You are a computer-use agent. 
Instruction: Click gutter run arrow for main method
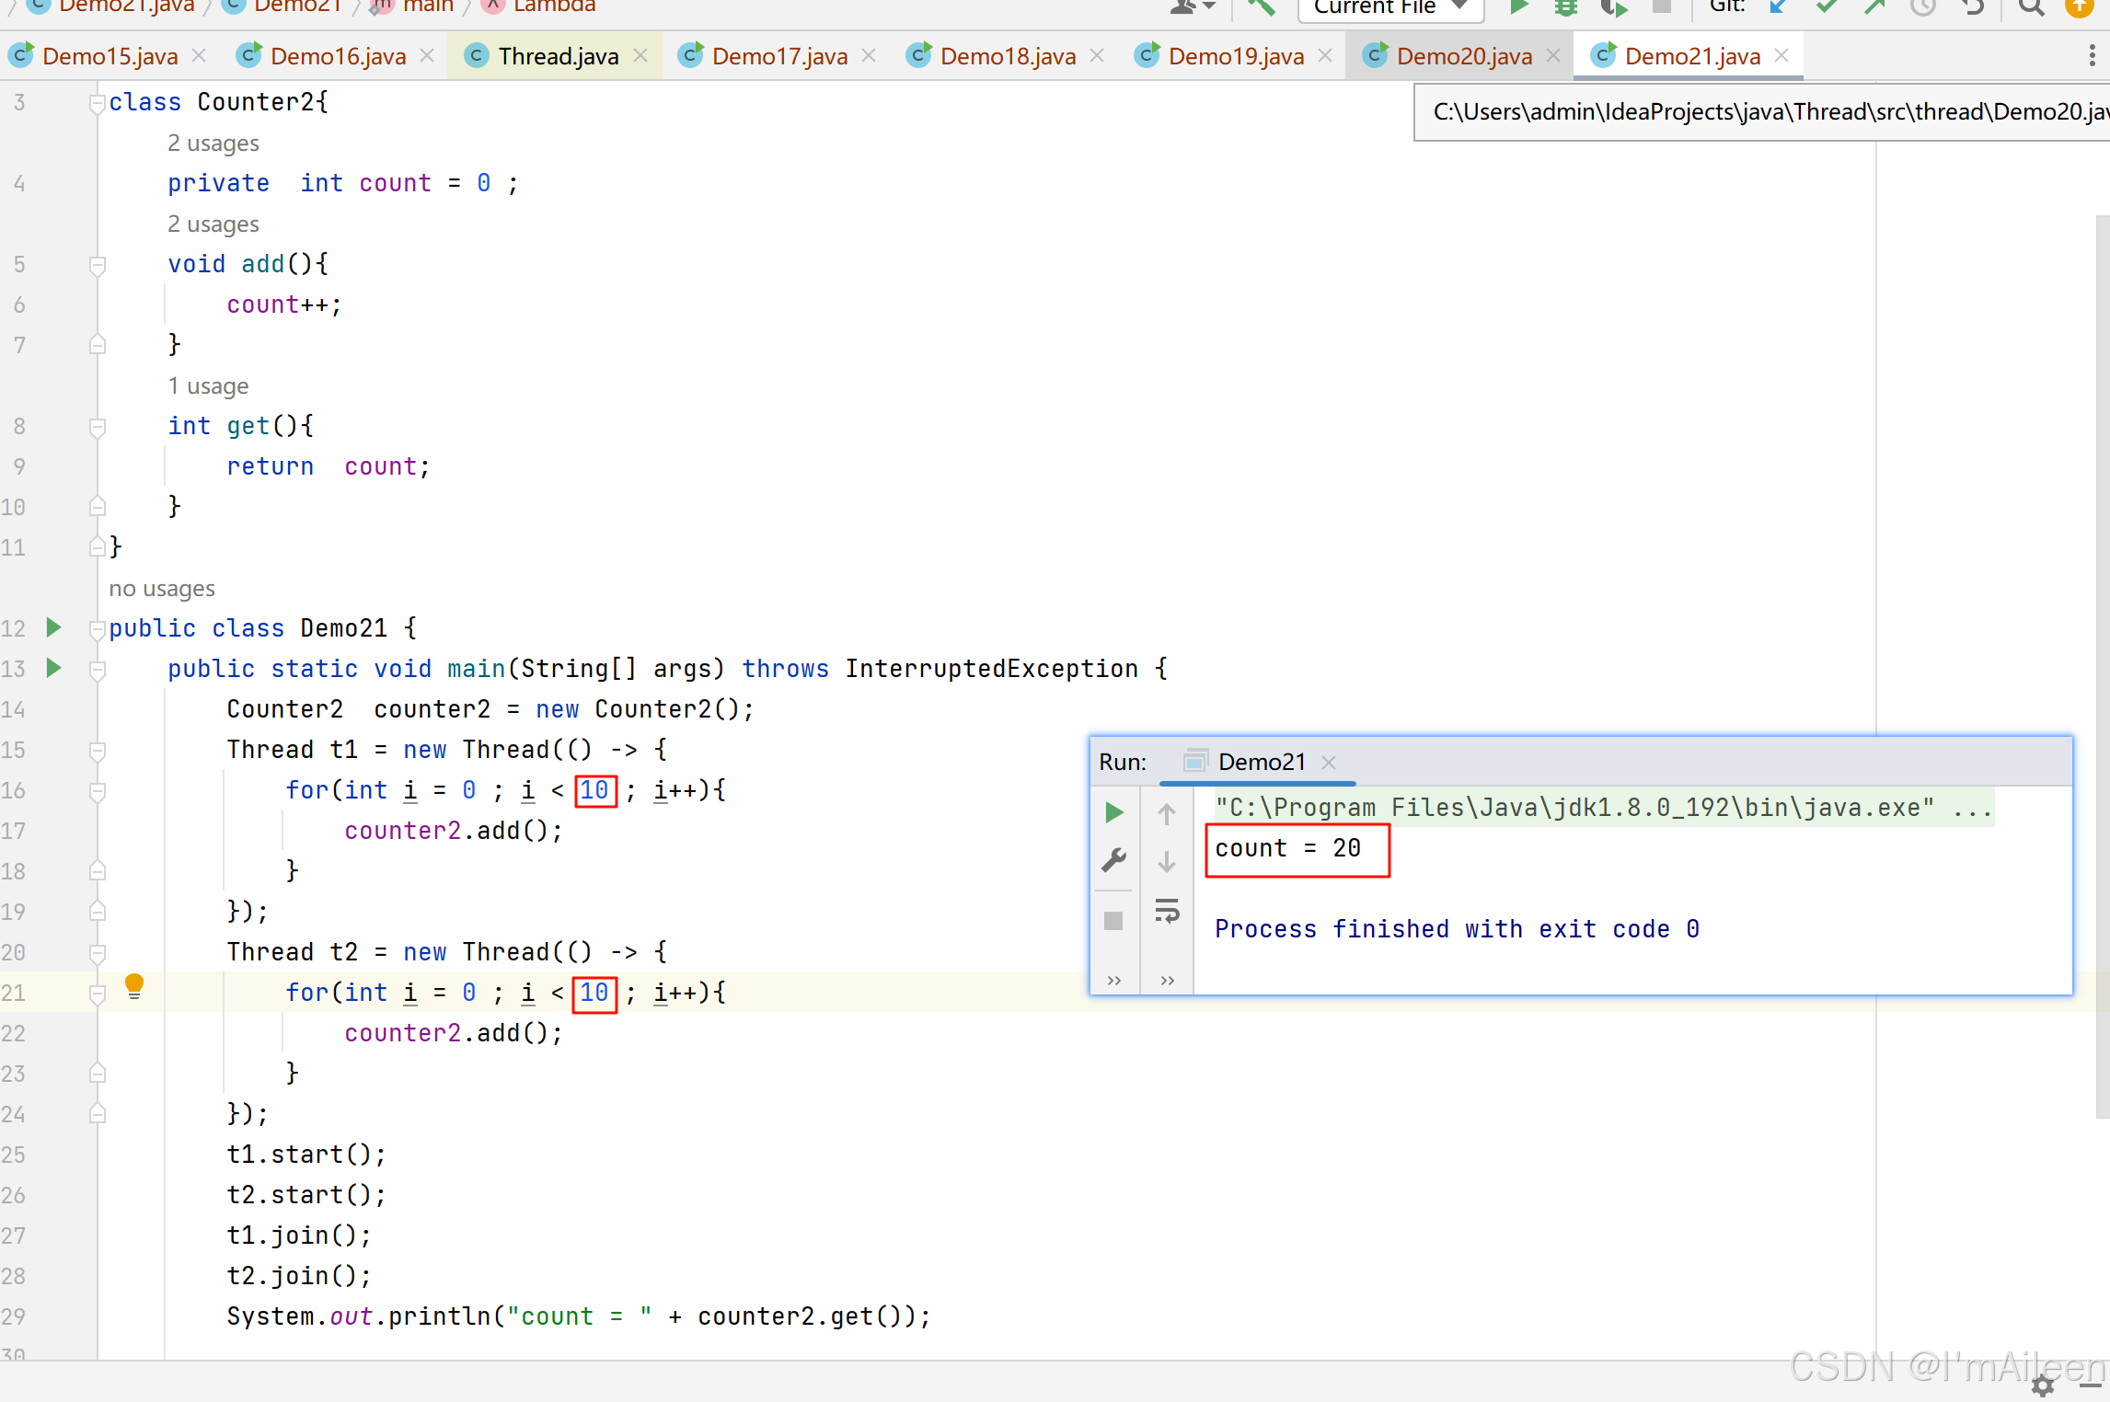coord(53,668)
